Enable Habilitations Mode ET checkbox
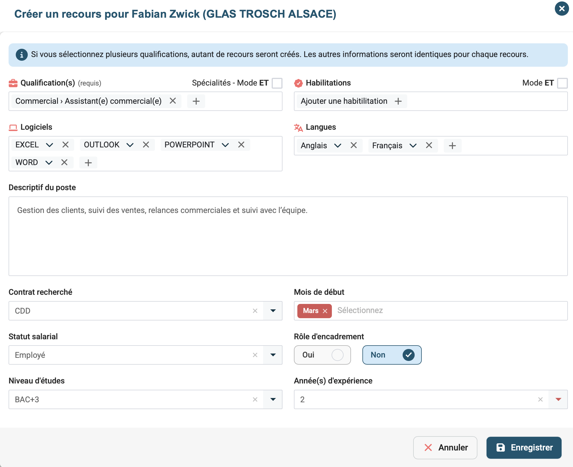The image size is (573, 467). coord(562,83)
